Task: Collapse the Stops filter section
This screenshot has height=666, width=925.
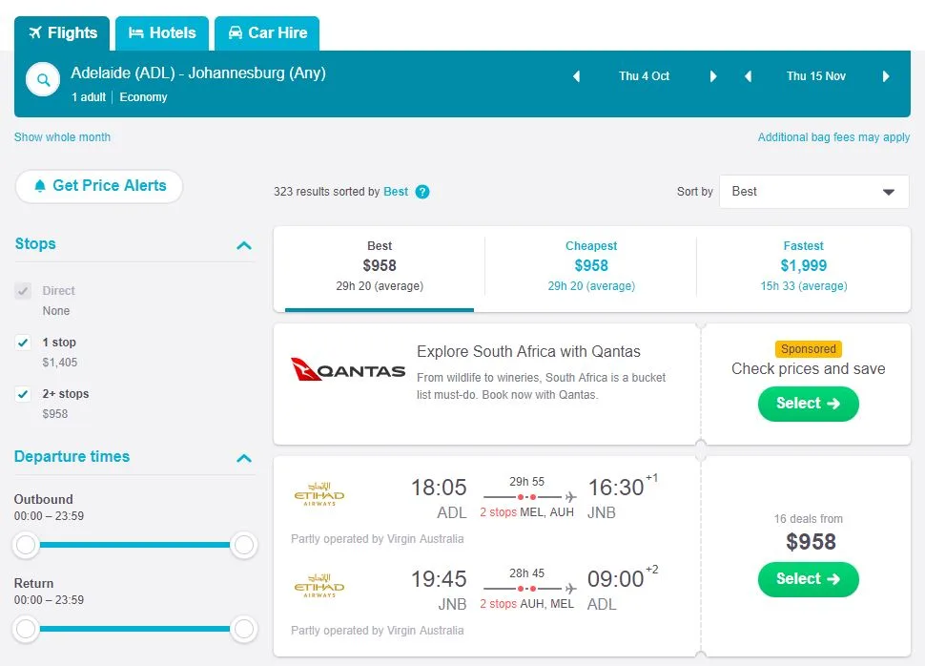Action: click(x=244, y=245)
